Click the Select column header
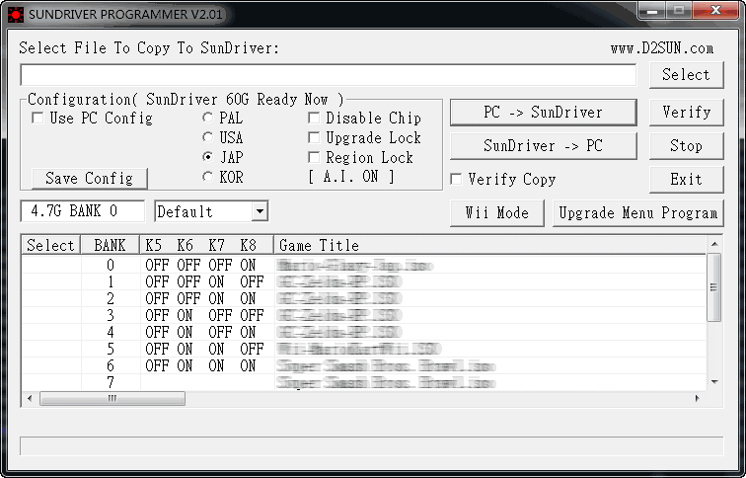Image resolution: width=746 pixels, height=478 pixels. (x=51, y=245)
